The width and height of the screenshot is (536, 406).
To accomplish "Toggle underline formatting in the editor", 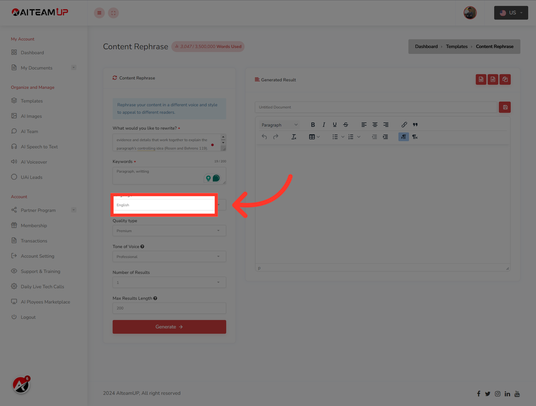I will tap(334, 124).
